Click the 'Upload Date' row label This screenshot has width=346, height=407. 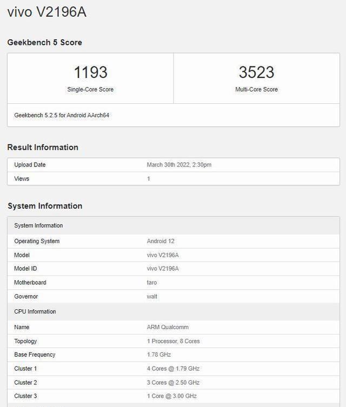tap(30, 165)
